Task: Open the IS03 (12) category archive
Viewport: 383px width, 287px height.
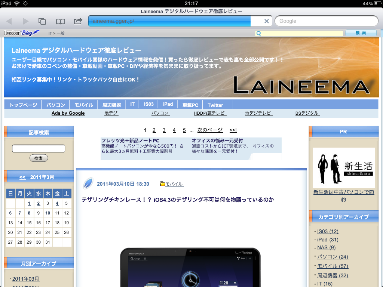Action: point(328,231)
